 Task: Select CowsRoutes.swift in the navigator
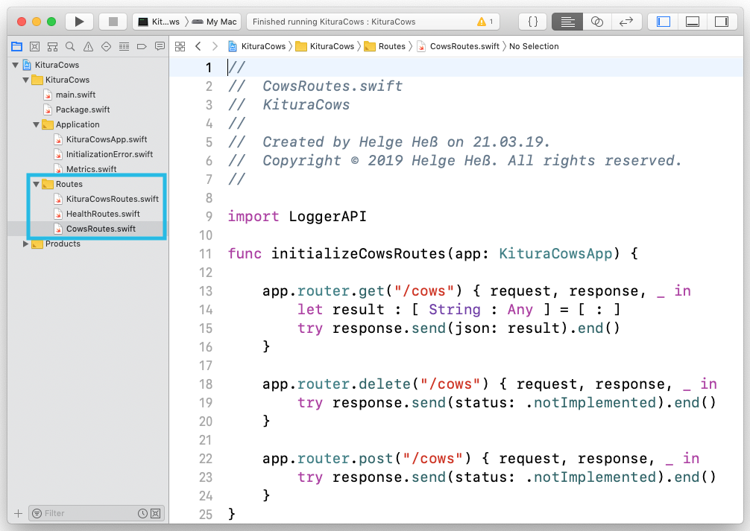pyautogui.click(x=101, y=229)
